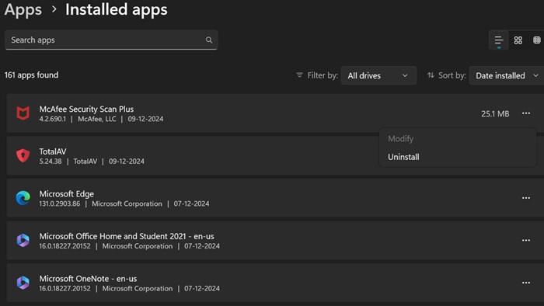Click the Office Home and Student app icon
The width and height of the screenshot is (544, 306).
coord(23,240)
